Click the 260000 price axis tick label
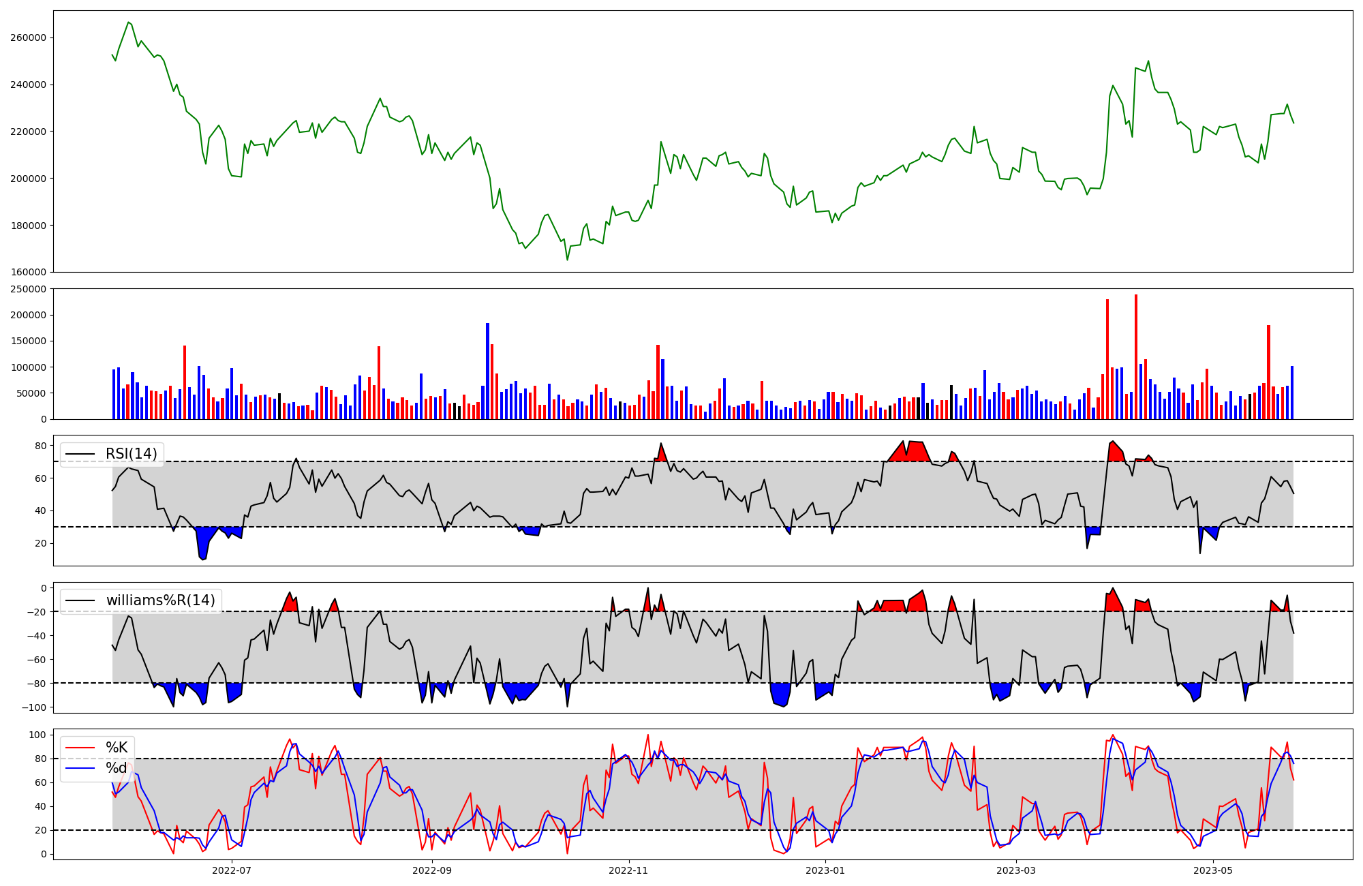1363x886 pixels. point(28,38)
